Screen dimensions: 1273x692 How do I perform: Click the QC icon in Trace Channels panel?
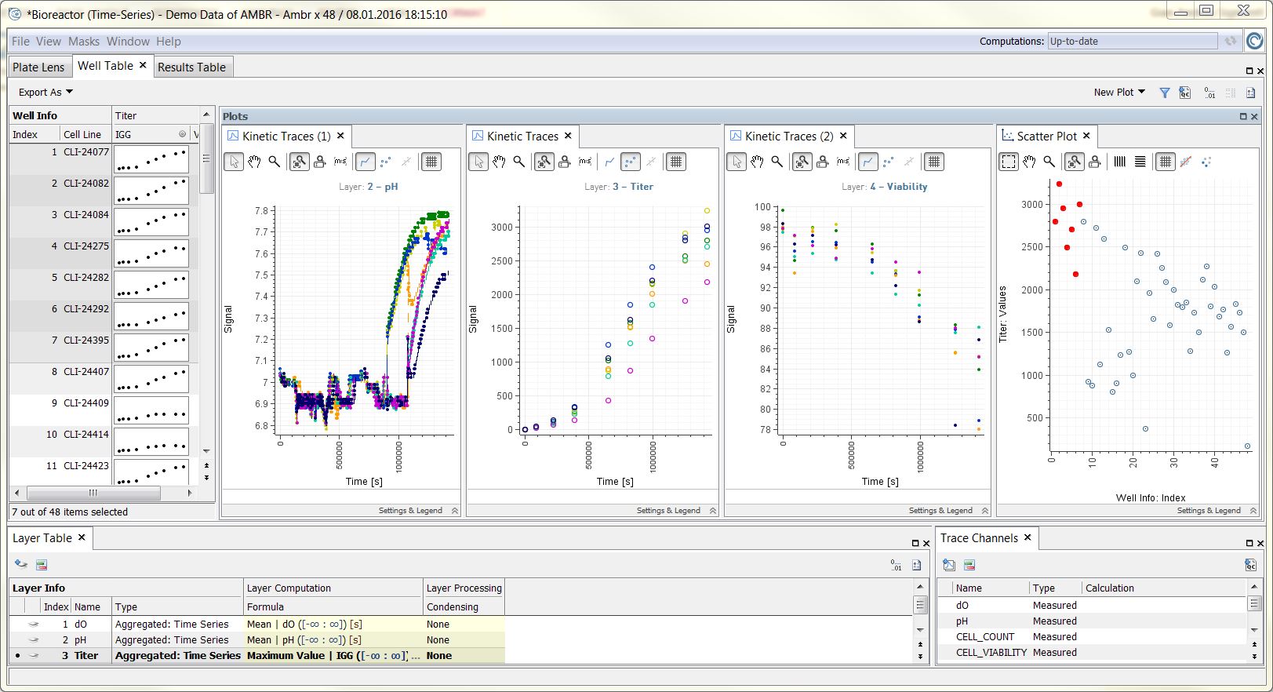click(1251, 565)
